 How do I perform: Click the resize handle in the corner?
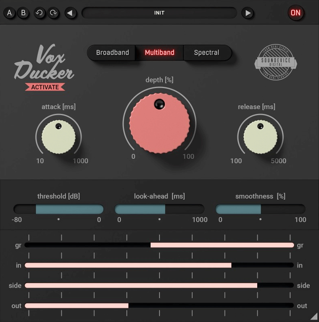[x=313, y=316]
